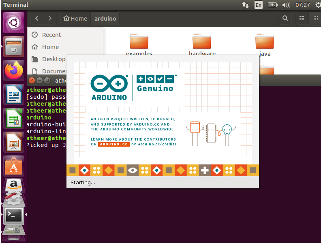Select the java folder
Screen dimensions: 321x243
265,45
